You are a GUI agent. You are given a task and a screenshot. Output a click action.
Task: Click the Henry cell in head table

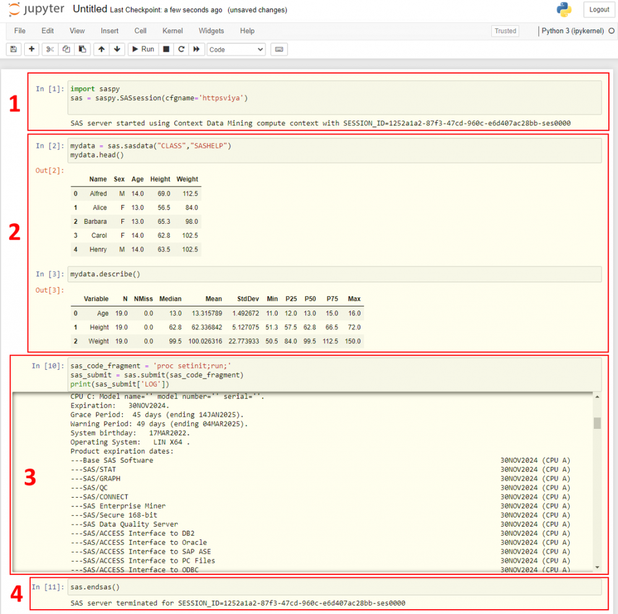(x=98, y=250)
